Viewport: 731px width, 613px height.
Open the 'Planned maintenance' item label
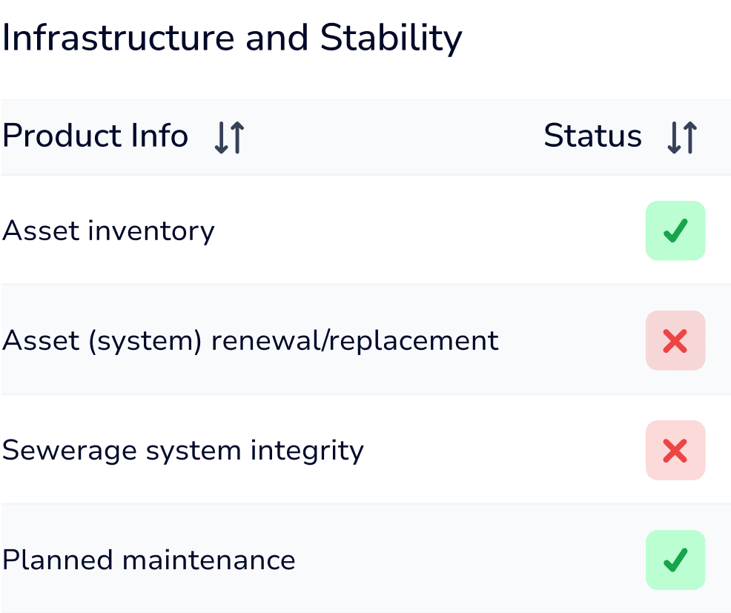click(149, 560)
